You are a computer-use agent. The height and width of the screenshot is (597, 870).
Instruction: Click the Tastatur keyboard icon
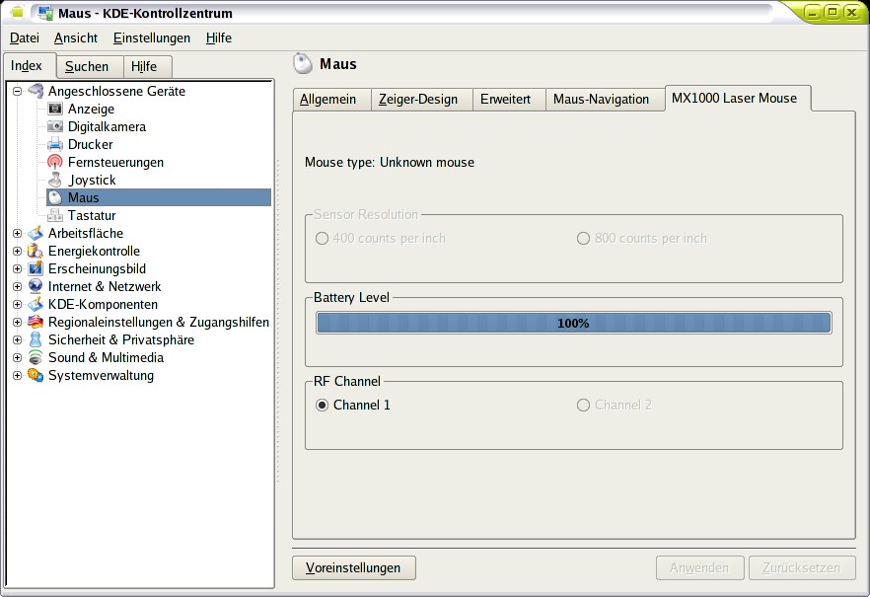click(55, 215)
